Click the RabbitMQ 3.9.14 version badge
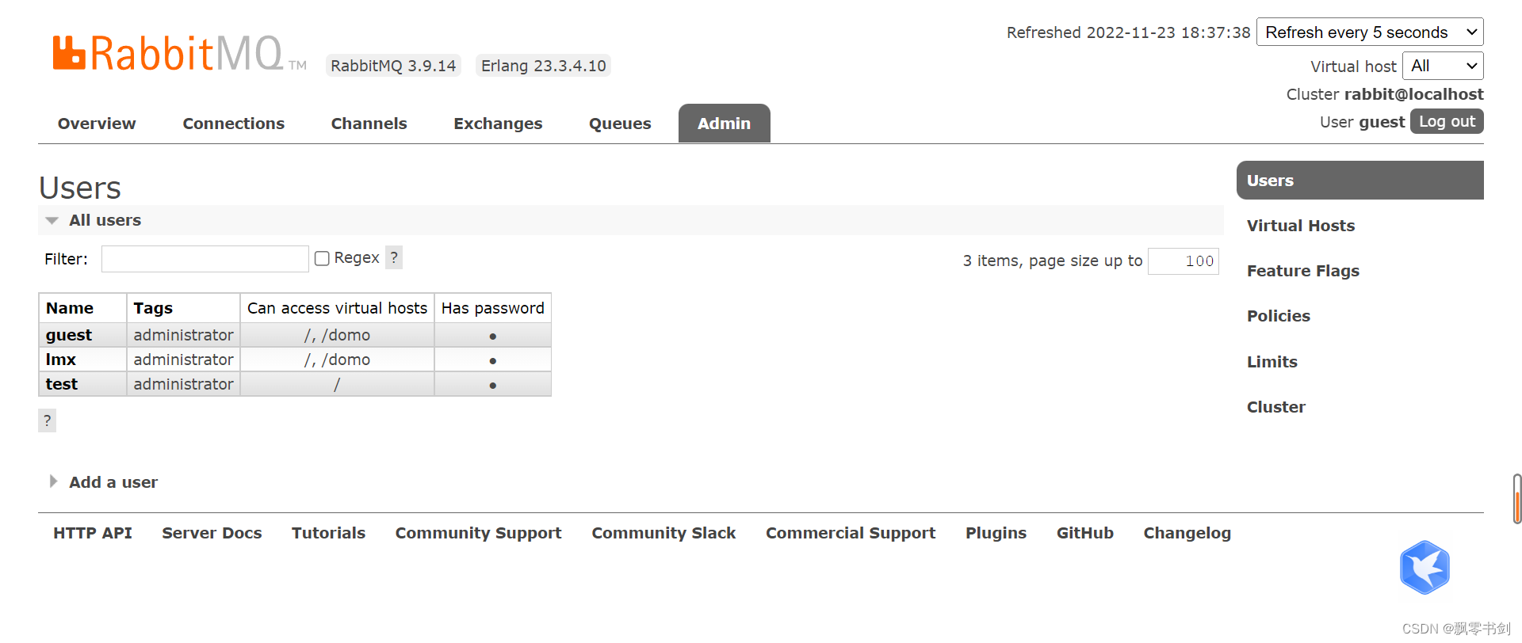 tap(393, 66)
